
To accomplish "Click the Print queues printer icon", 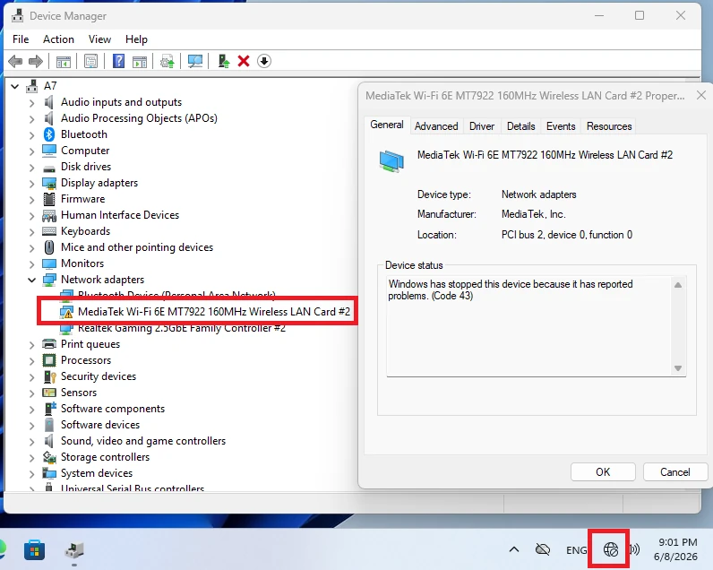I will point(49,344).
